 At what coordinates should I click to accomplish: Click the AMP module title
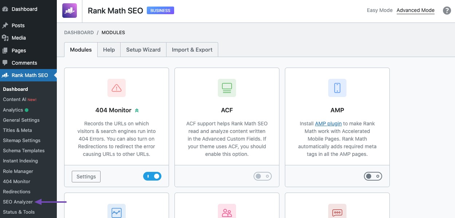pyautogui.click(x=337, y=110)
